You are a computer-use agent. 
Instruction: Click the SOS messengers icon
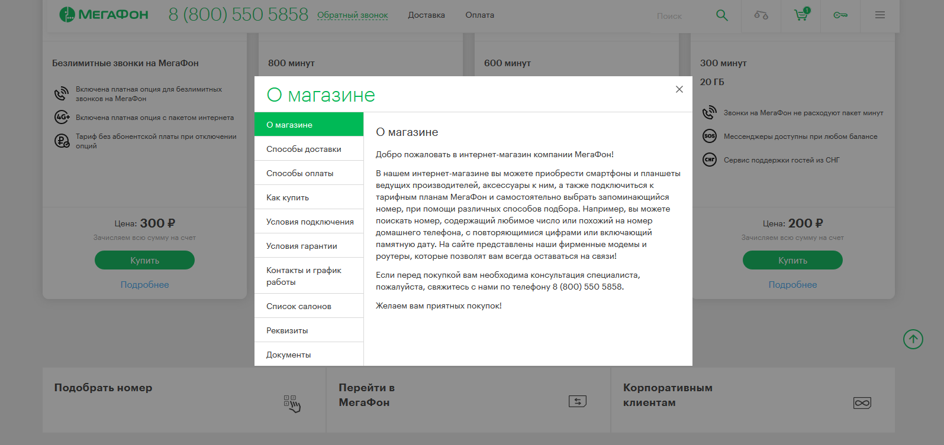coord(710,136)
